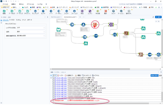
Task: Select the サンプリング tool in the palette
Action: click(x=35, y=12)
